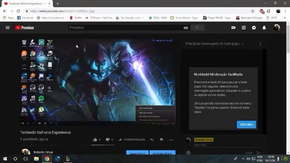
Task: Click the address bar URL
Action: tap(63, 11)
